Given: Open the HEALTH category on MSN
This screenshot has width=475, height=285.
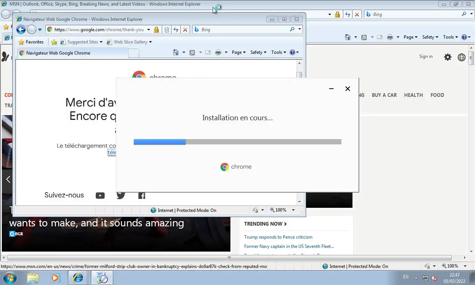Looking at the screenshot, I should click(x=413, y=95).
